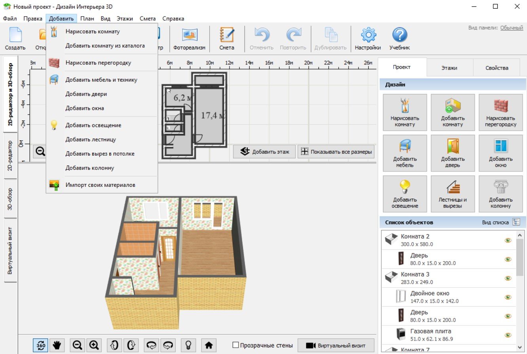Change list view via Вид списка icon

click(x=516, y=222)
